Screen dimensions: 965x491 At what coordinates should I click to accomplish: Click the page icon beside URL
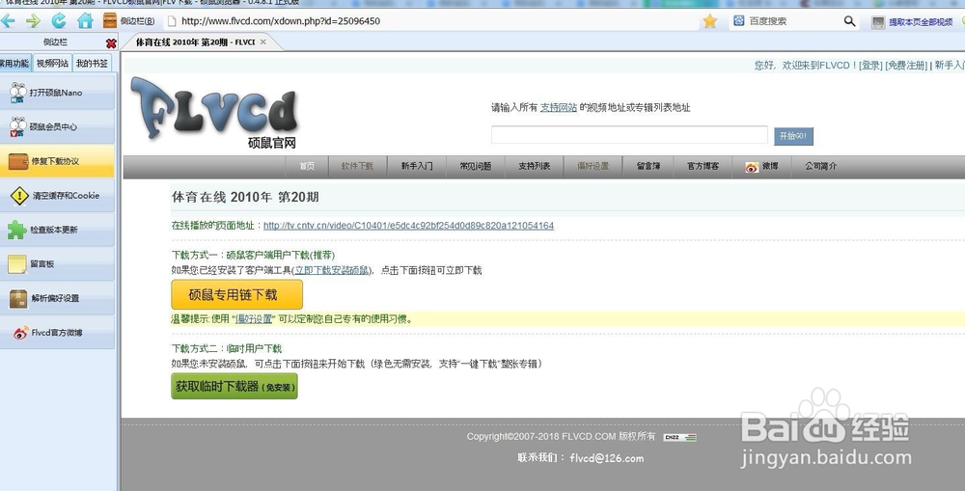[x=173, y=21]
